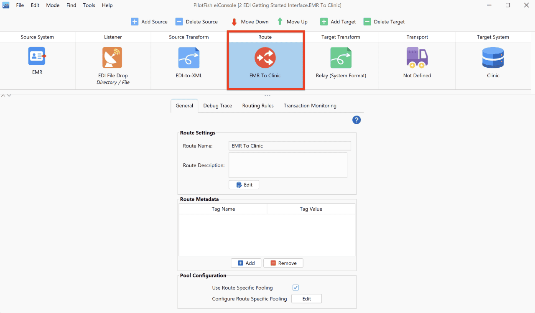
Task: Click Edit button under Route Description
Action: [244, 185]
